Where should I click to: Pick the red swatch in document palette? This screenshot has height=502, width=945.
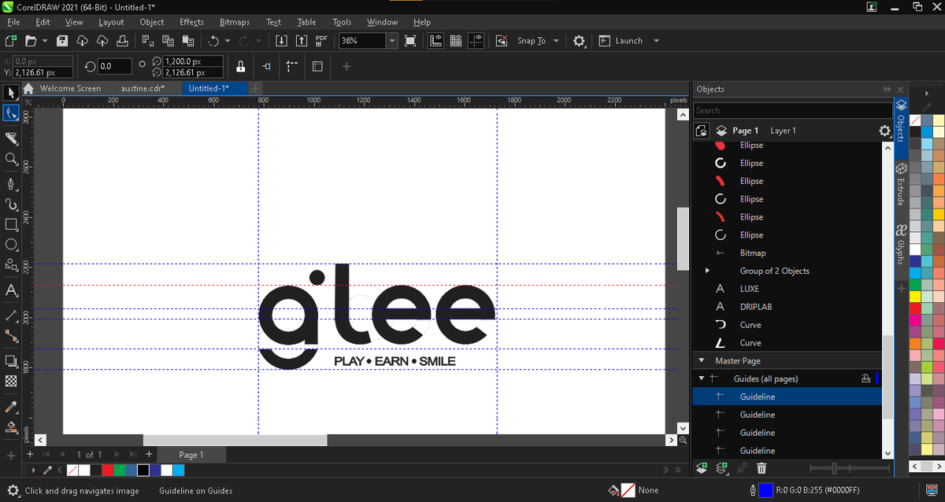(107, 470)
